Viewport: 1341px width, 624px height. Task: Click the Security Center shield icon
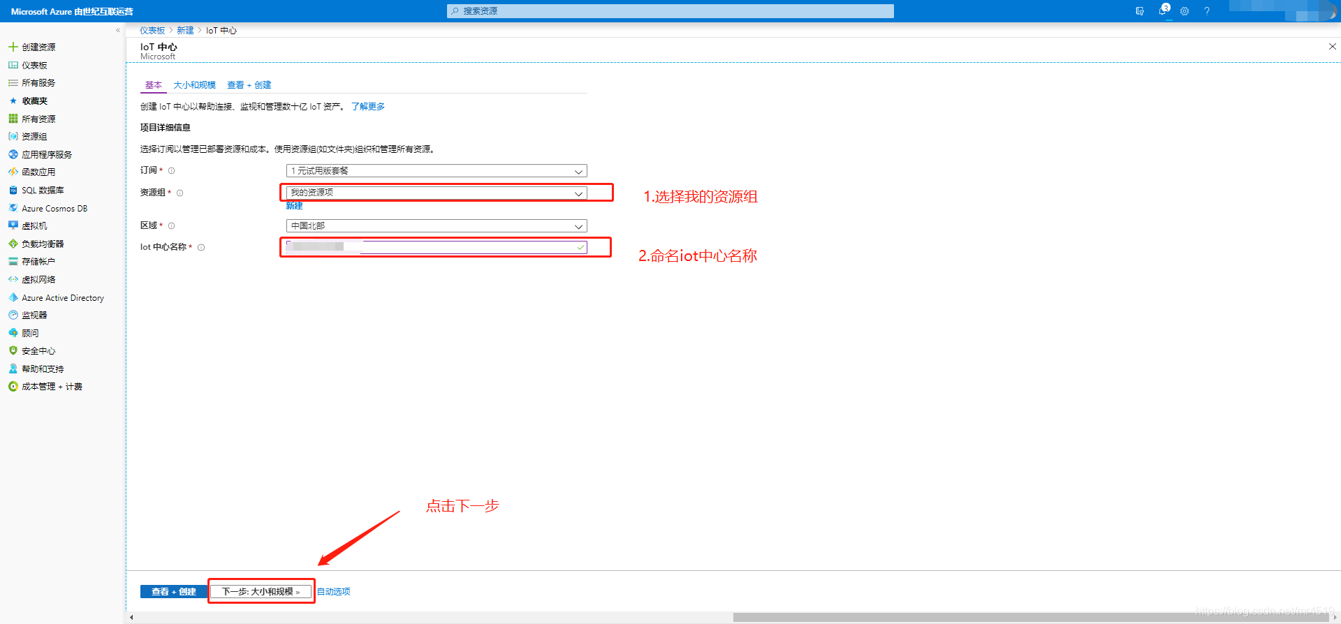13,350
